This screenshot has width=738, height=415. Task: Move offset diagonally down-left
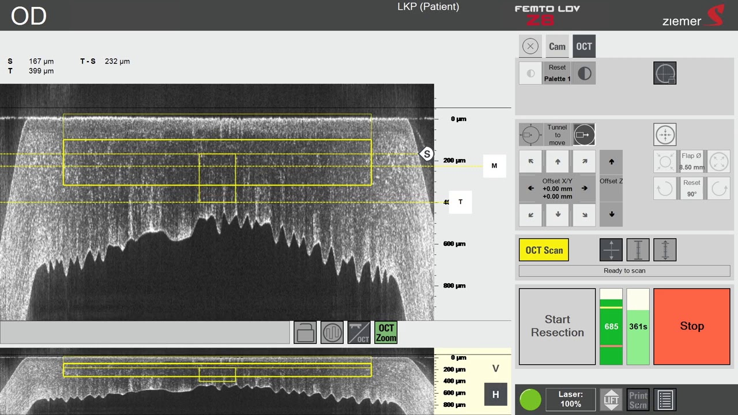coord(530,215)
